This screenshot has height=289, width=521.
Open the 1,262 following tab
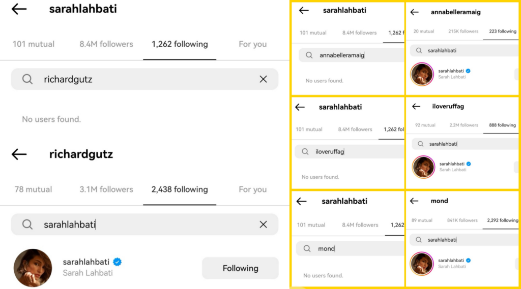180,44
